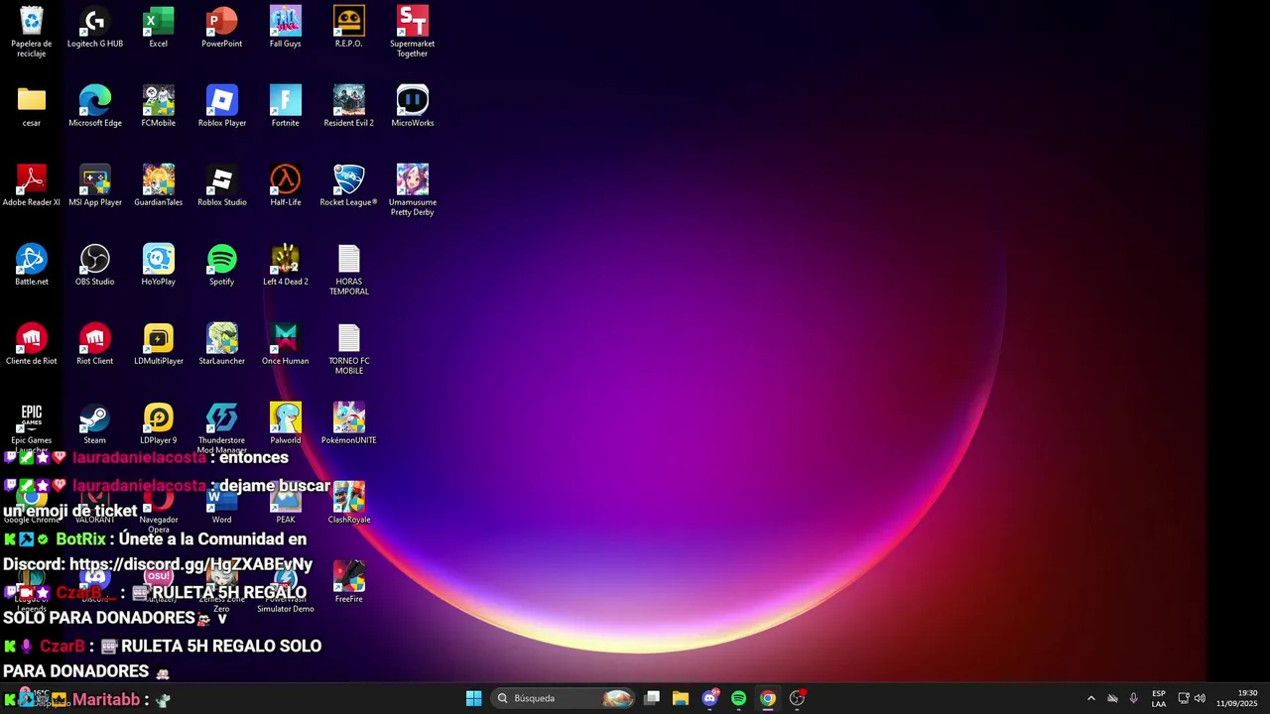Click the Búsqueda taskbar search box
Viewport: 1270px width, 714px height.
(x=563, y=698)
